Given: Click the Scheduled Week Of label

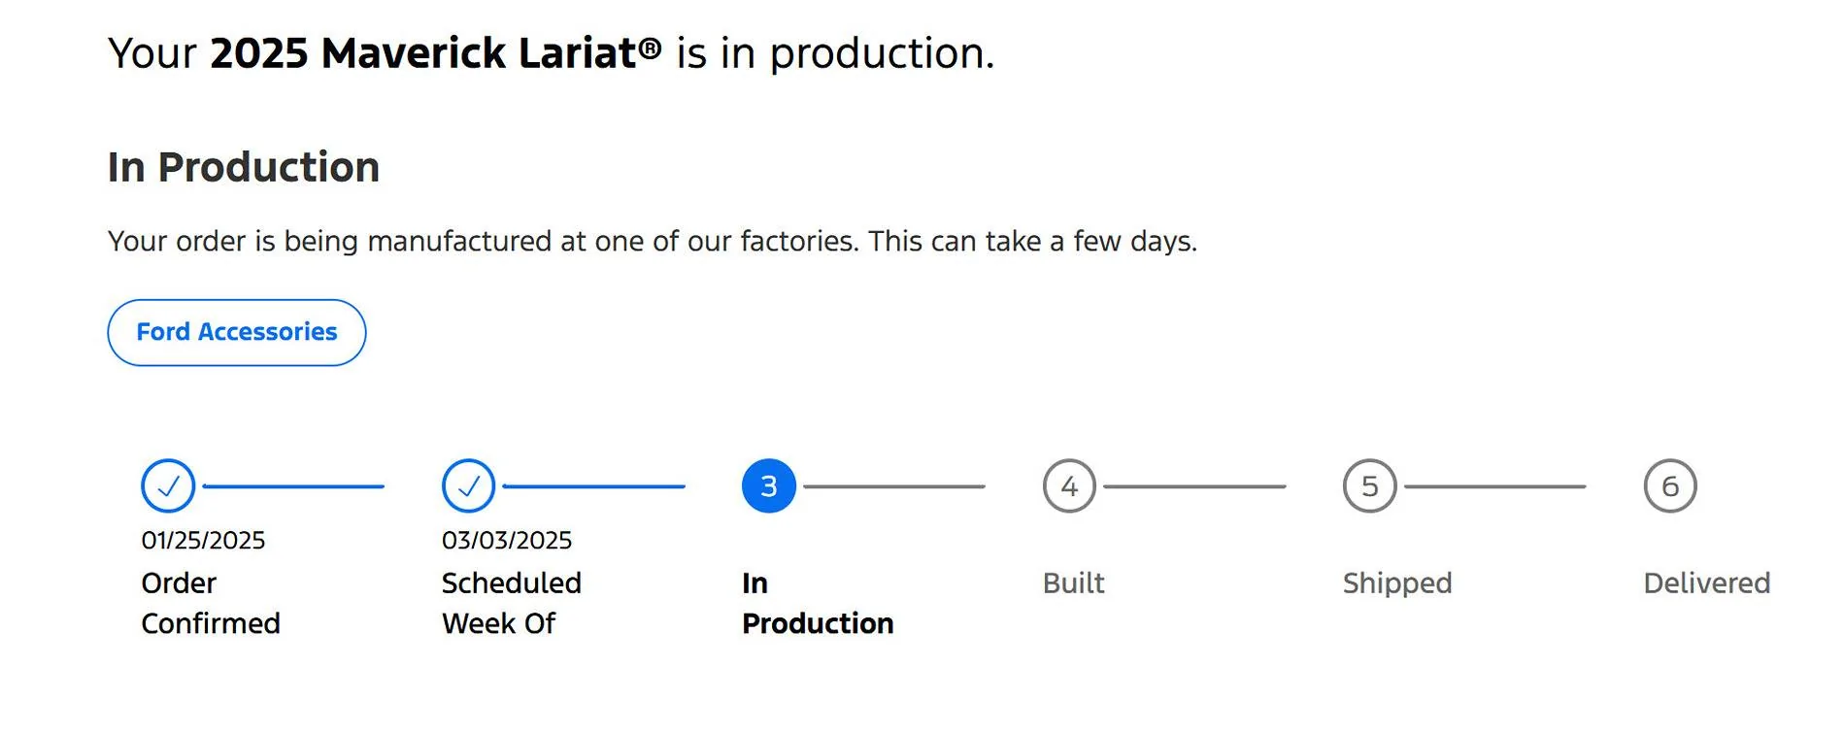Looking at the screenshot, I should pyautogui.click(x=512, y=603).
